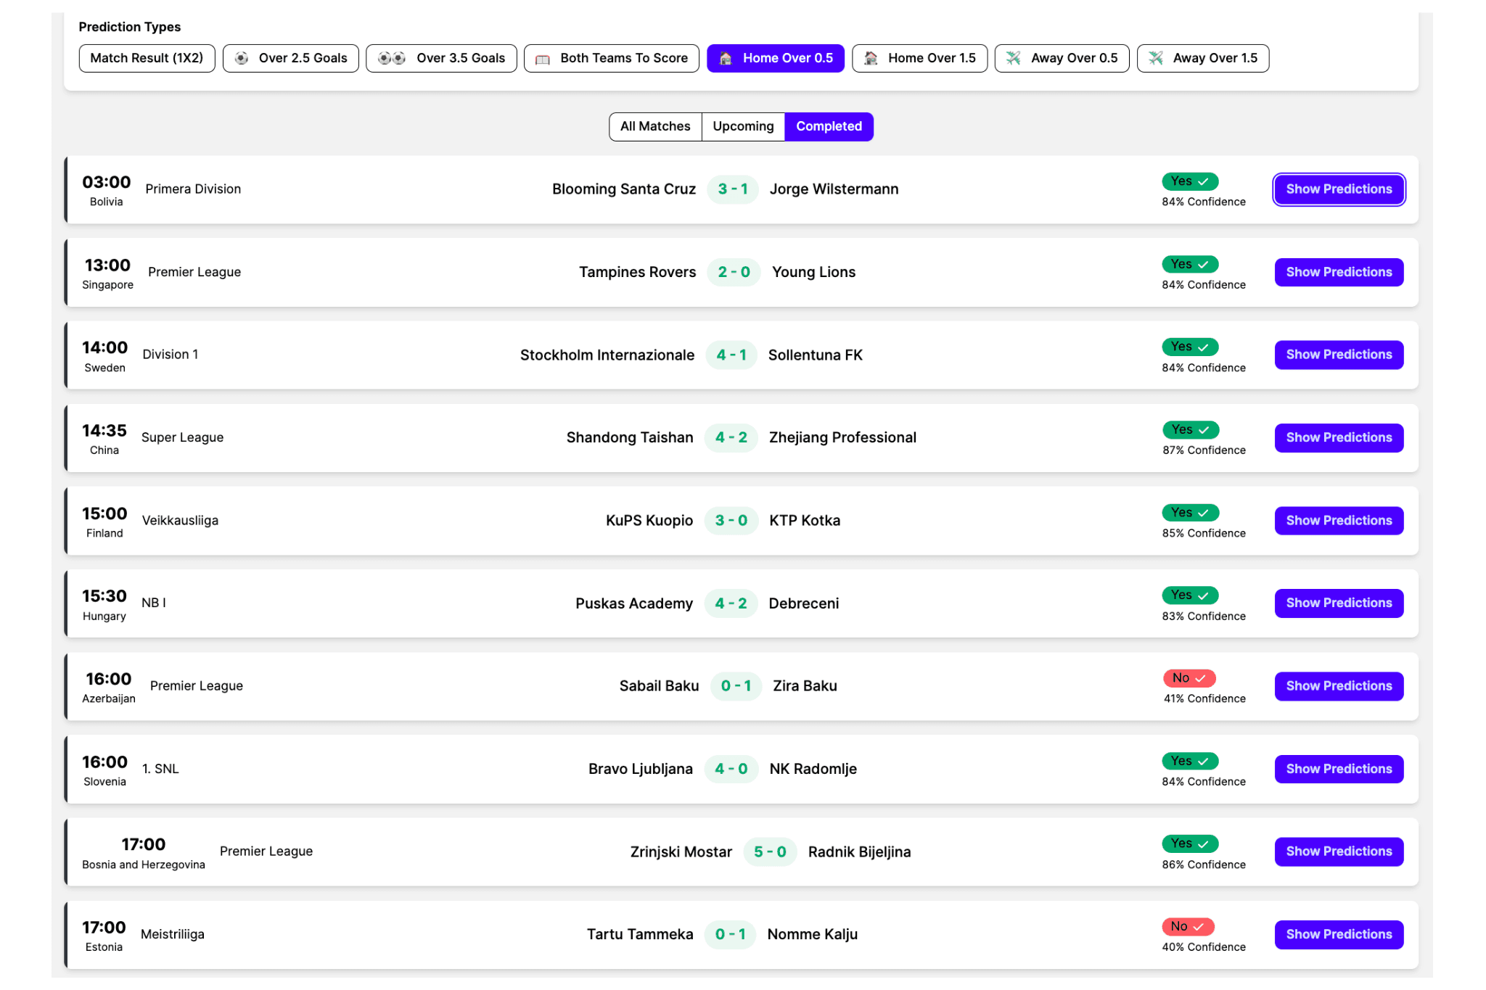Click Show Predictions for Tartu Tammeka match
This screenshot has height=990, width=1486.
(1339, 934)
